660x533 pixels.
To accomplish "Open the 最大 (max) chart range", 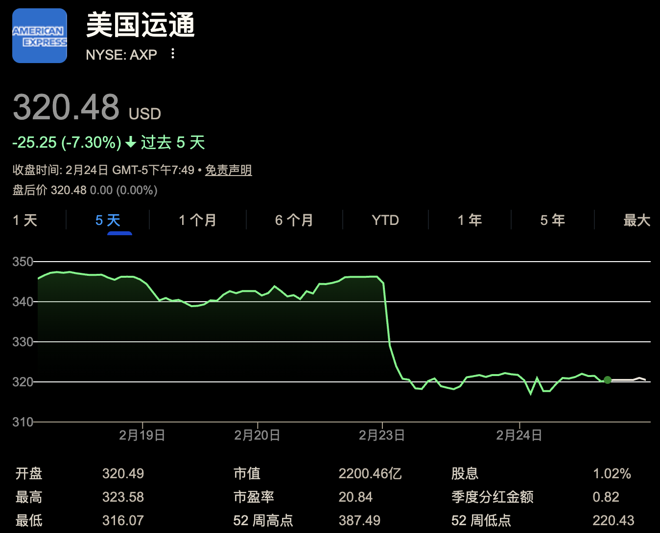I will coord(635,220).
